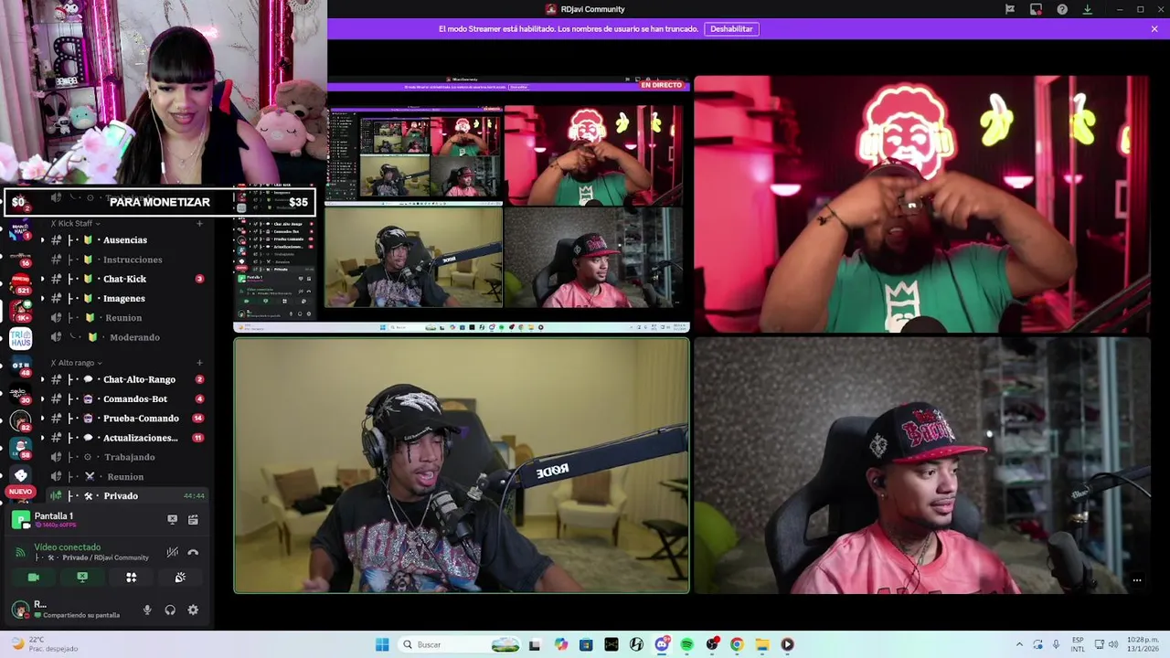The image size is (1170, 658).
Task: Click the stop streaming icon next to Pantalla 1
Action: coord(172,519)
